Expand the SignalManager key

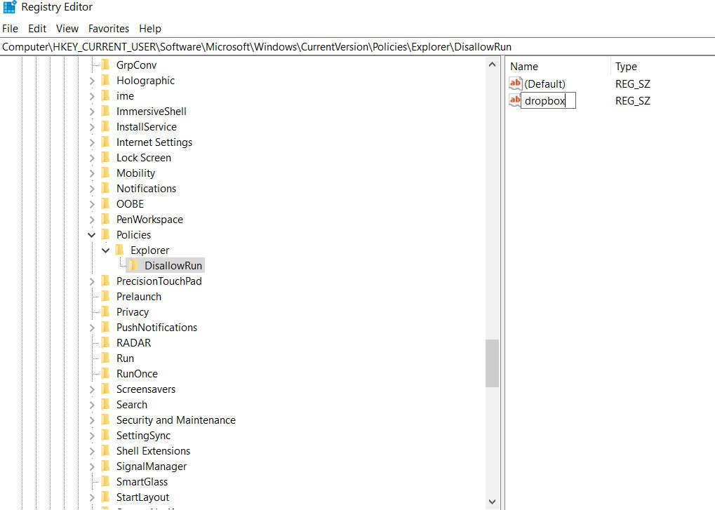[x=92, y=467]
